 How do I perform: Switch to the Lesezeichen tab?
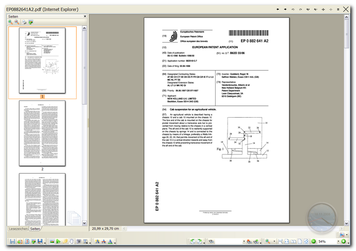coord(18,229)
